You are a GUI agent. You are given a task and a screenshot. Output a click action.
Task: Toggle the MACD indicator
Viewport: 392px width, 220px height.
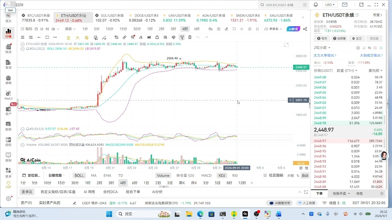pos(206,175)
